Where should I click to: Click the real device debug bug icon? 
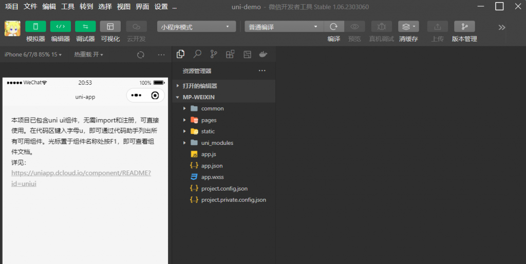point(382,27)
